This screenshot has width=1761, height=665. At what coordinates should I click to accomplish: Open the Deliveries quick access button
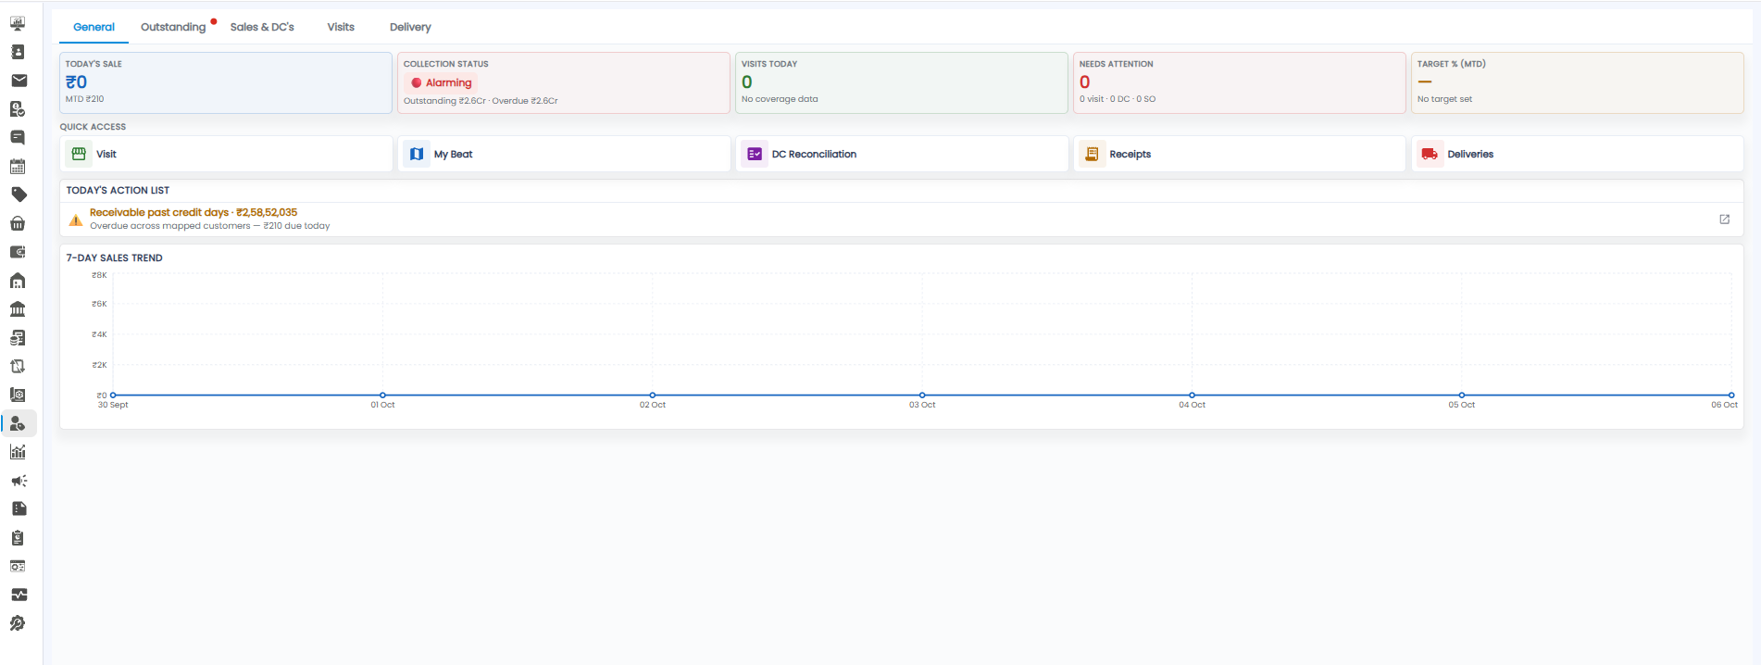click(x=1578, y=154)
